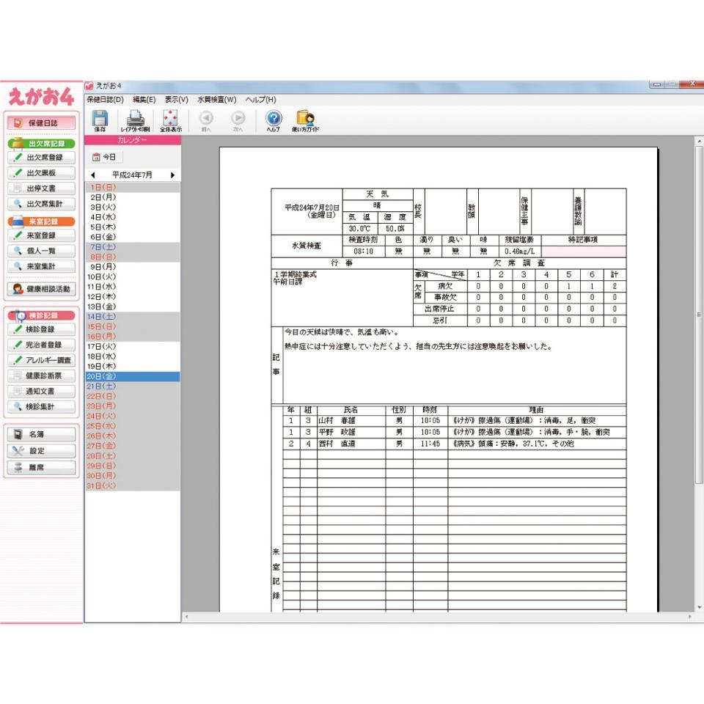This screenshot has width=704, height=704.
Task: Go to next month in calendar
Action: tap(172, 175)
